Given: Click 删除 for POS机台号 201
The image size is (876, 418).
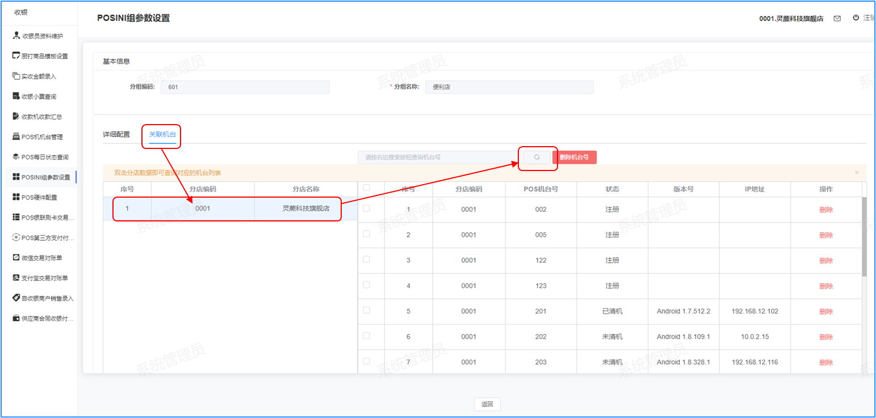Looking at the screenshot, I should coord(826,312).
